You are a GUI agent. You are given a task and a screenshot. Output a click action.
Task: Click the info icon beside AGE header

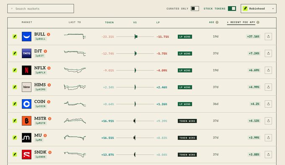tap(217, 22)
